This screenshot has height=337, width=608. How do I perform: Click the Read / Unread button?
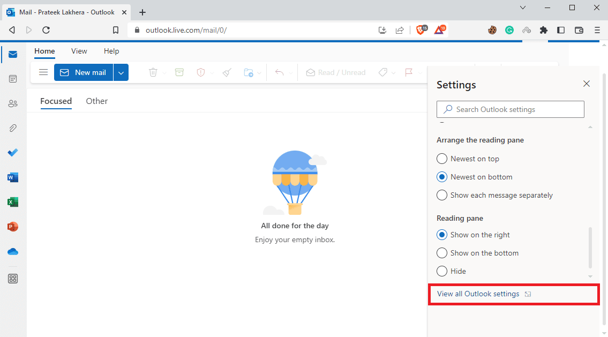[336, 72]
